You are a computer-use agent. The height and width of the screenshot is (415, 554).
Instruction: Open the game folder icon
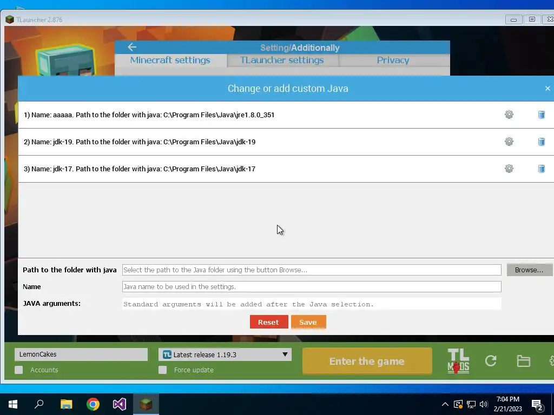point(523,361)
